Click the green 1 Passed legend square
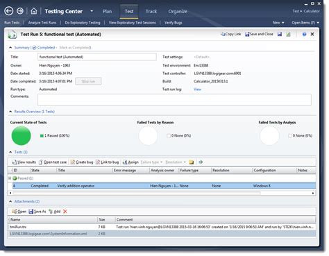This screenshot has width=329, height=256. 42,136
